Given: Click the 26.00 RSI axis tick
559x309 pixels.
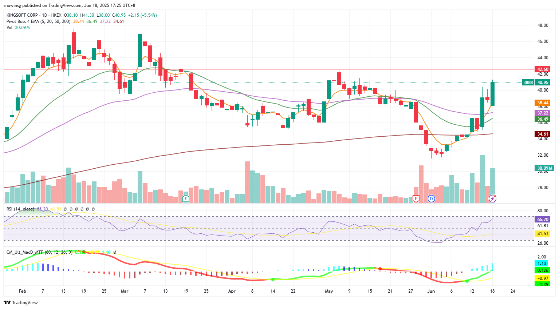Looking at the screenshot, I should tap(543, 243).
